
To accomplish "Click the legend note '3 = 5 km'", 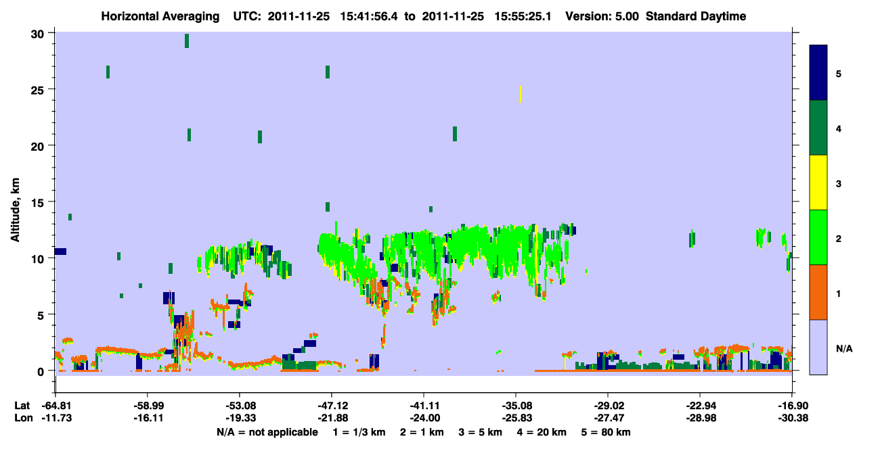I will [x=480, y=432].
